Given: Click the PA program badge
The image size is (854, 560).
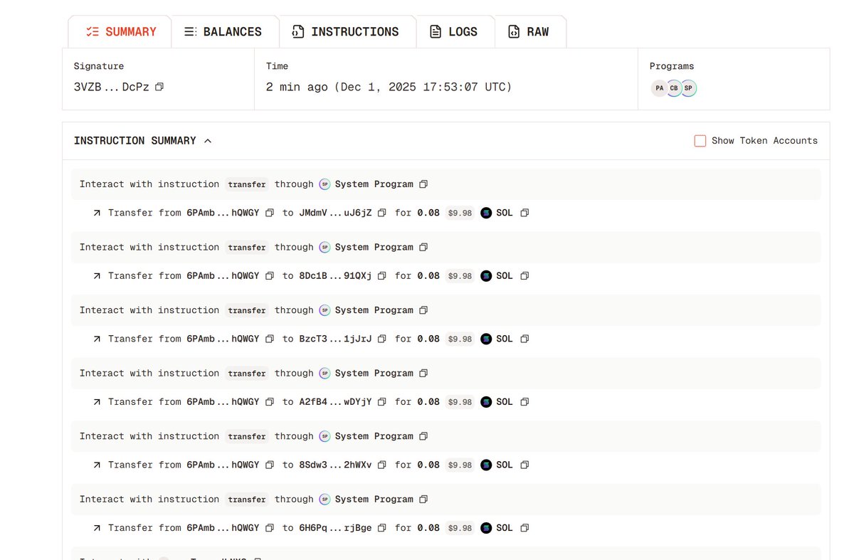Looking at the screenshot, I should coord(660,88).
